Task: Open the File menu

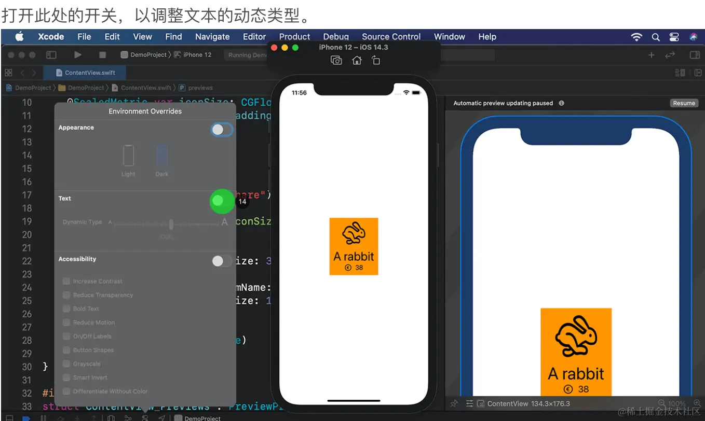Action: pos(84,37)
